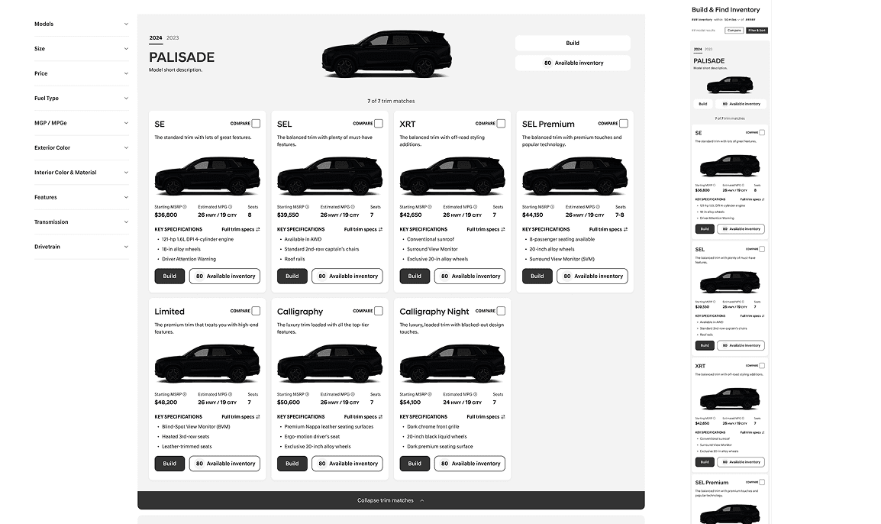Select the 2024 model year tab
This screenshot has width=881, height=524.
[156, 37]
